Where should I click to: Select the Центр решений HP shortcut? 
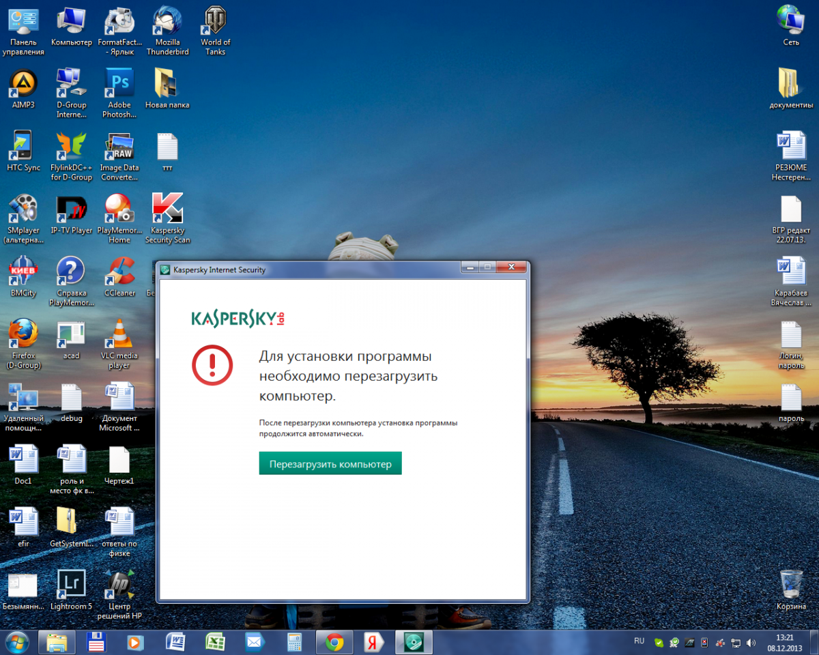point(119,596)
